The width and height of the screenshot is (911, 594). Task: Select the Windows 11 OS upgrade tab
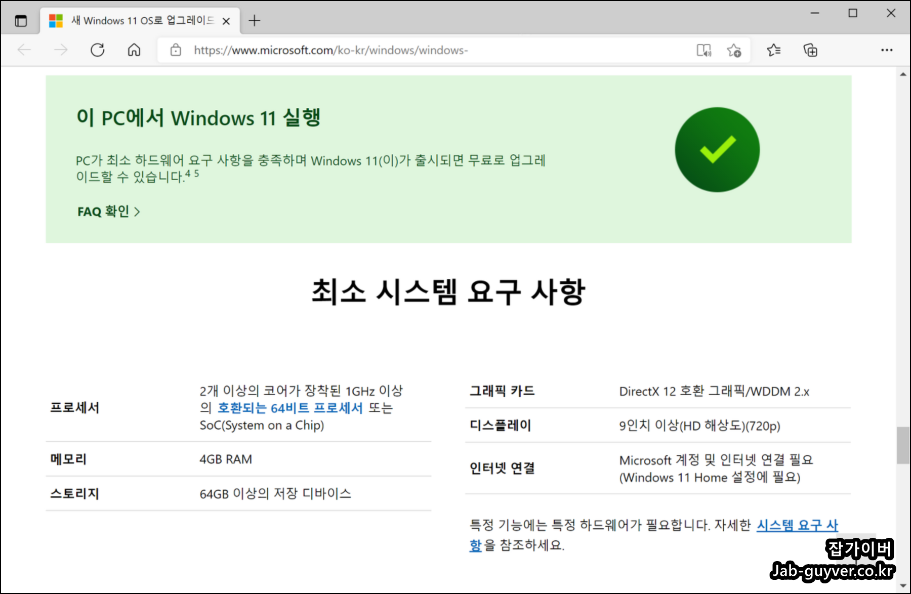coord(140,21)
